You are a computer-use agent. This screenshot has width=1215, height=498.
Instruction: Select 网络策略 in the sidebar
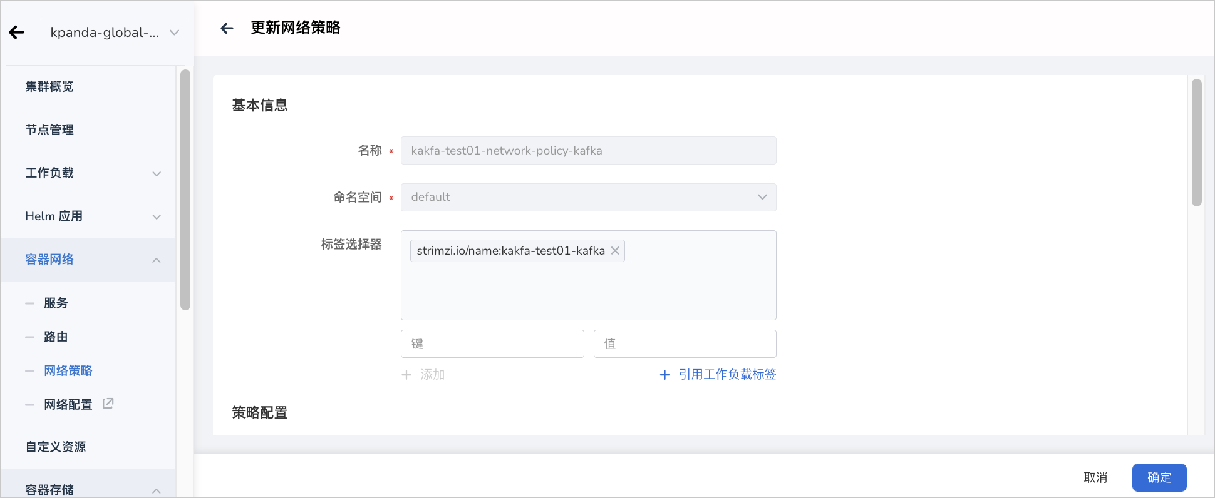68,370
